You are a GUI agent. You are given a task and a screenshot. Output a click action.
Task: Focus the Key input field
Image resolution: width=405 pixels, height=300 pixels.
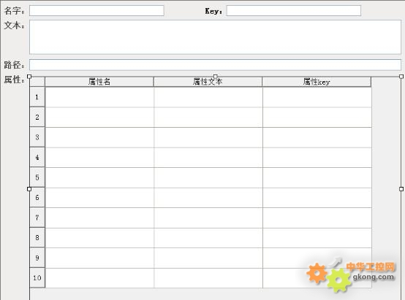[294, 10]
